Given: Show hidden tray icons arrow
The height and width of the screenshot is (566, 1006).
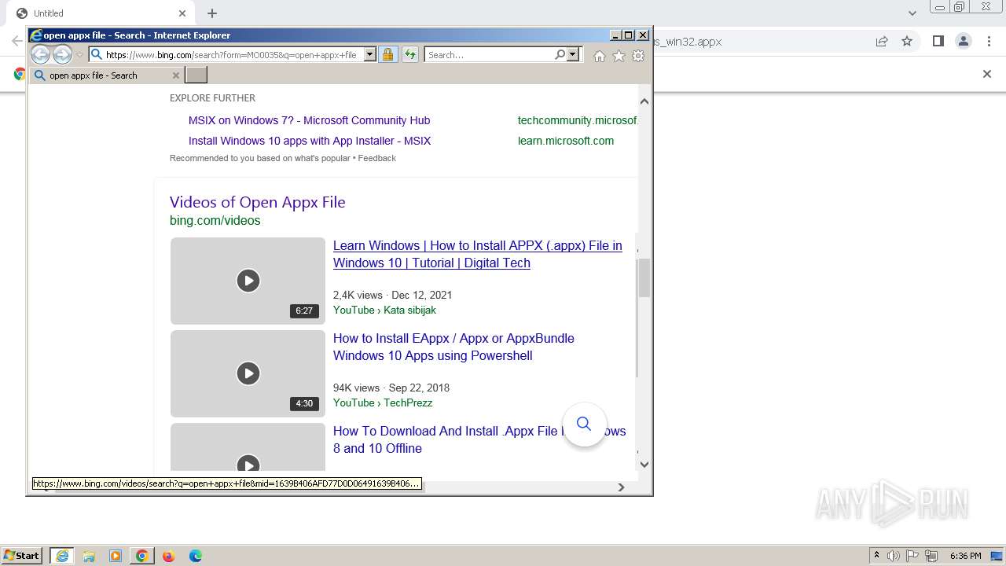Looking at the screenshot, I should (x=877, y=556).
